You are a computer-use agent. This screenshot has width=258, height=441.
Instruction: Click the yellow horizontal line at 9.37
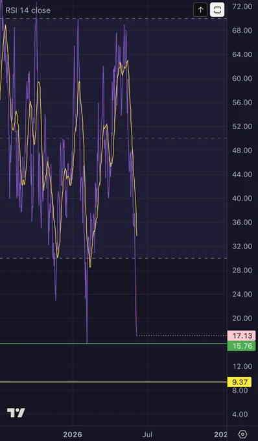113,382
